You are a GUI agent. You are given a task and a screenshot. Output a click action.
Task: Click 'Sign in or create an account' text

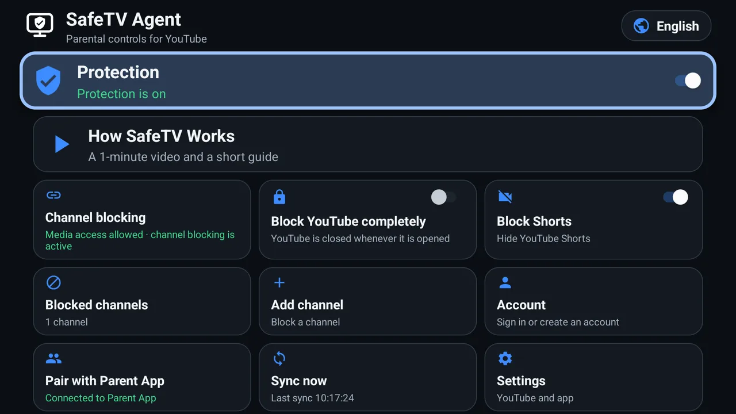click(558, 322)
